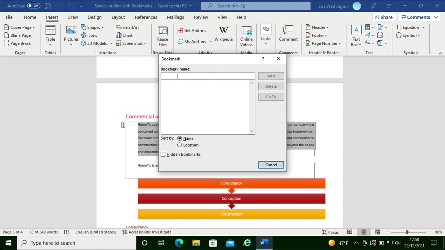Click the Chart icon
Viewport: 445px width, 250px height.
124,35
